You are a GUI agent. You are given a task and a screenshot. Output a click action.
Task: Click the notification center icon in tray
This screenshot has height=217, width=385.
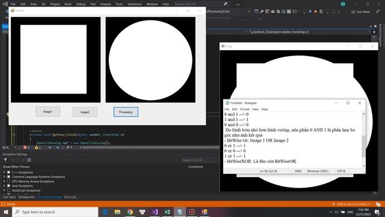tap(377, 212)
